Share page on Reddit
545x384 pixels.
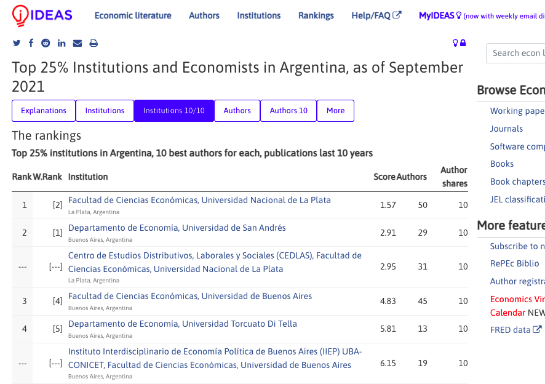click(46, 43)
